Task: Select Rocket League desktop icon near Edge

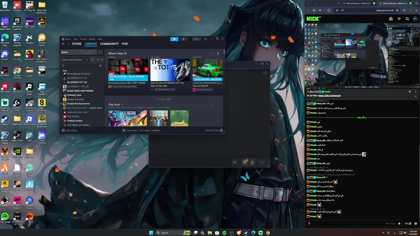Action: coord(17,40)
